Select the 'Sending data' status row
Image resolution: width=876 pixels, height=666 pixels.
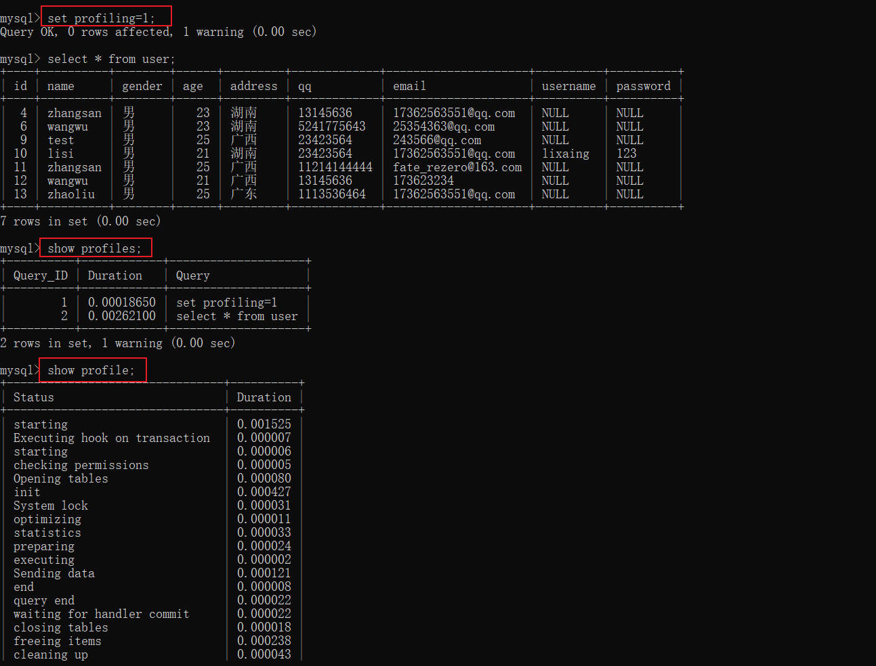[x=54, y=573]
